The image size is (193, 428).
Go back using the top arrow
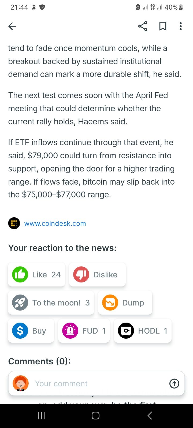(x=12, y=26)
